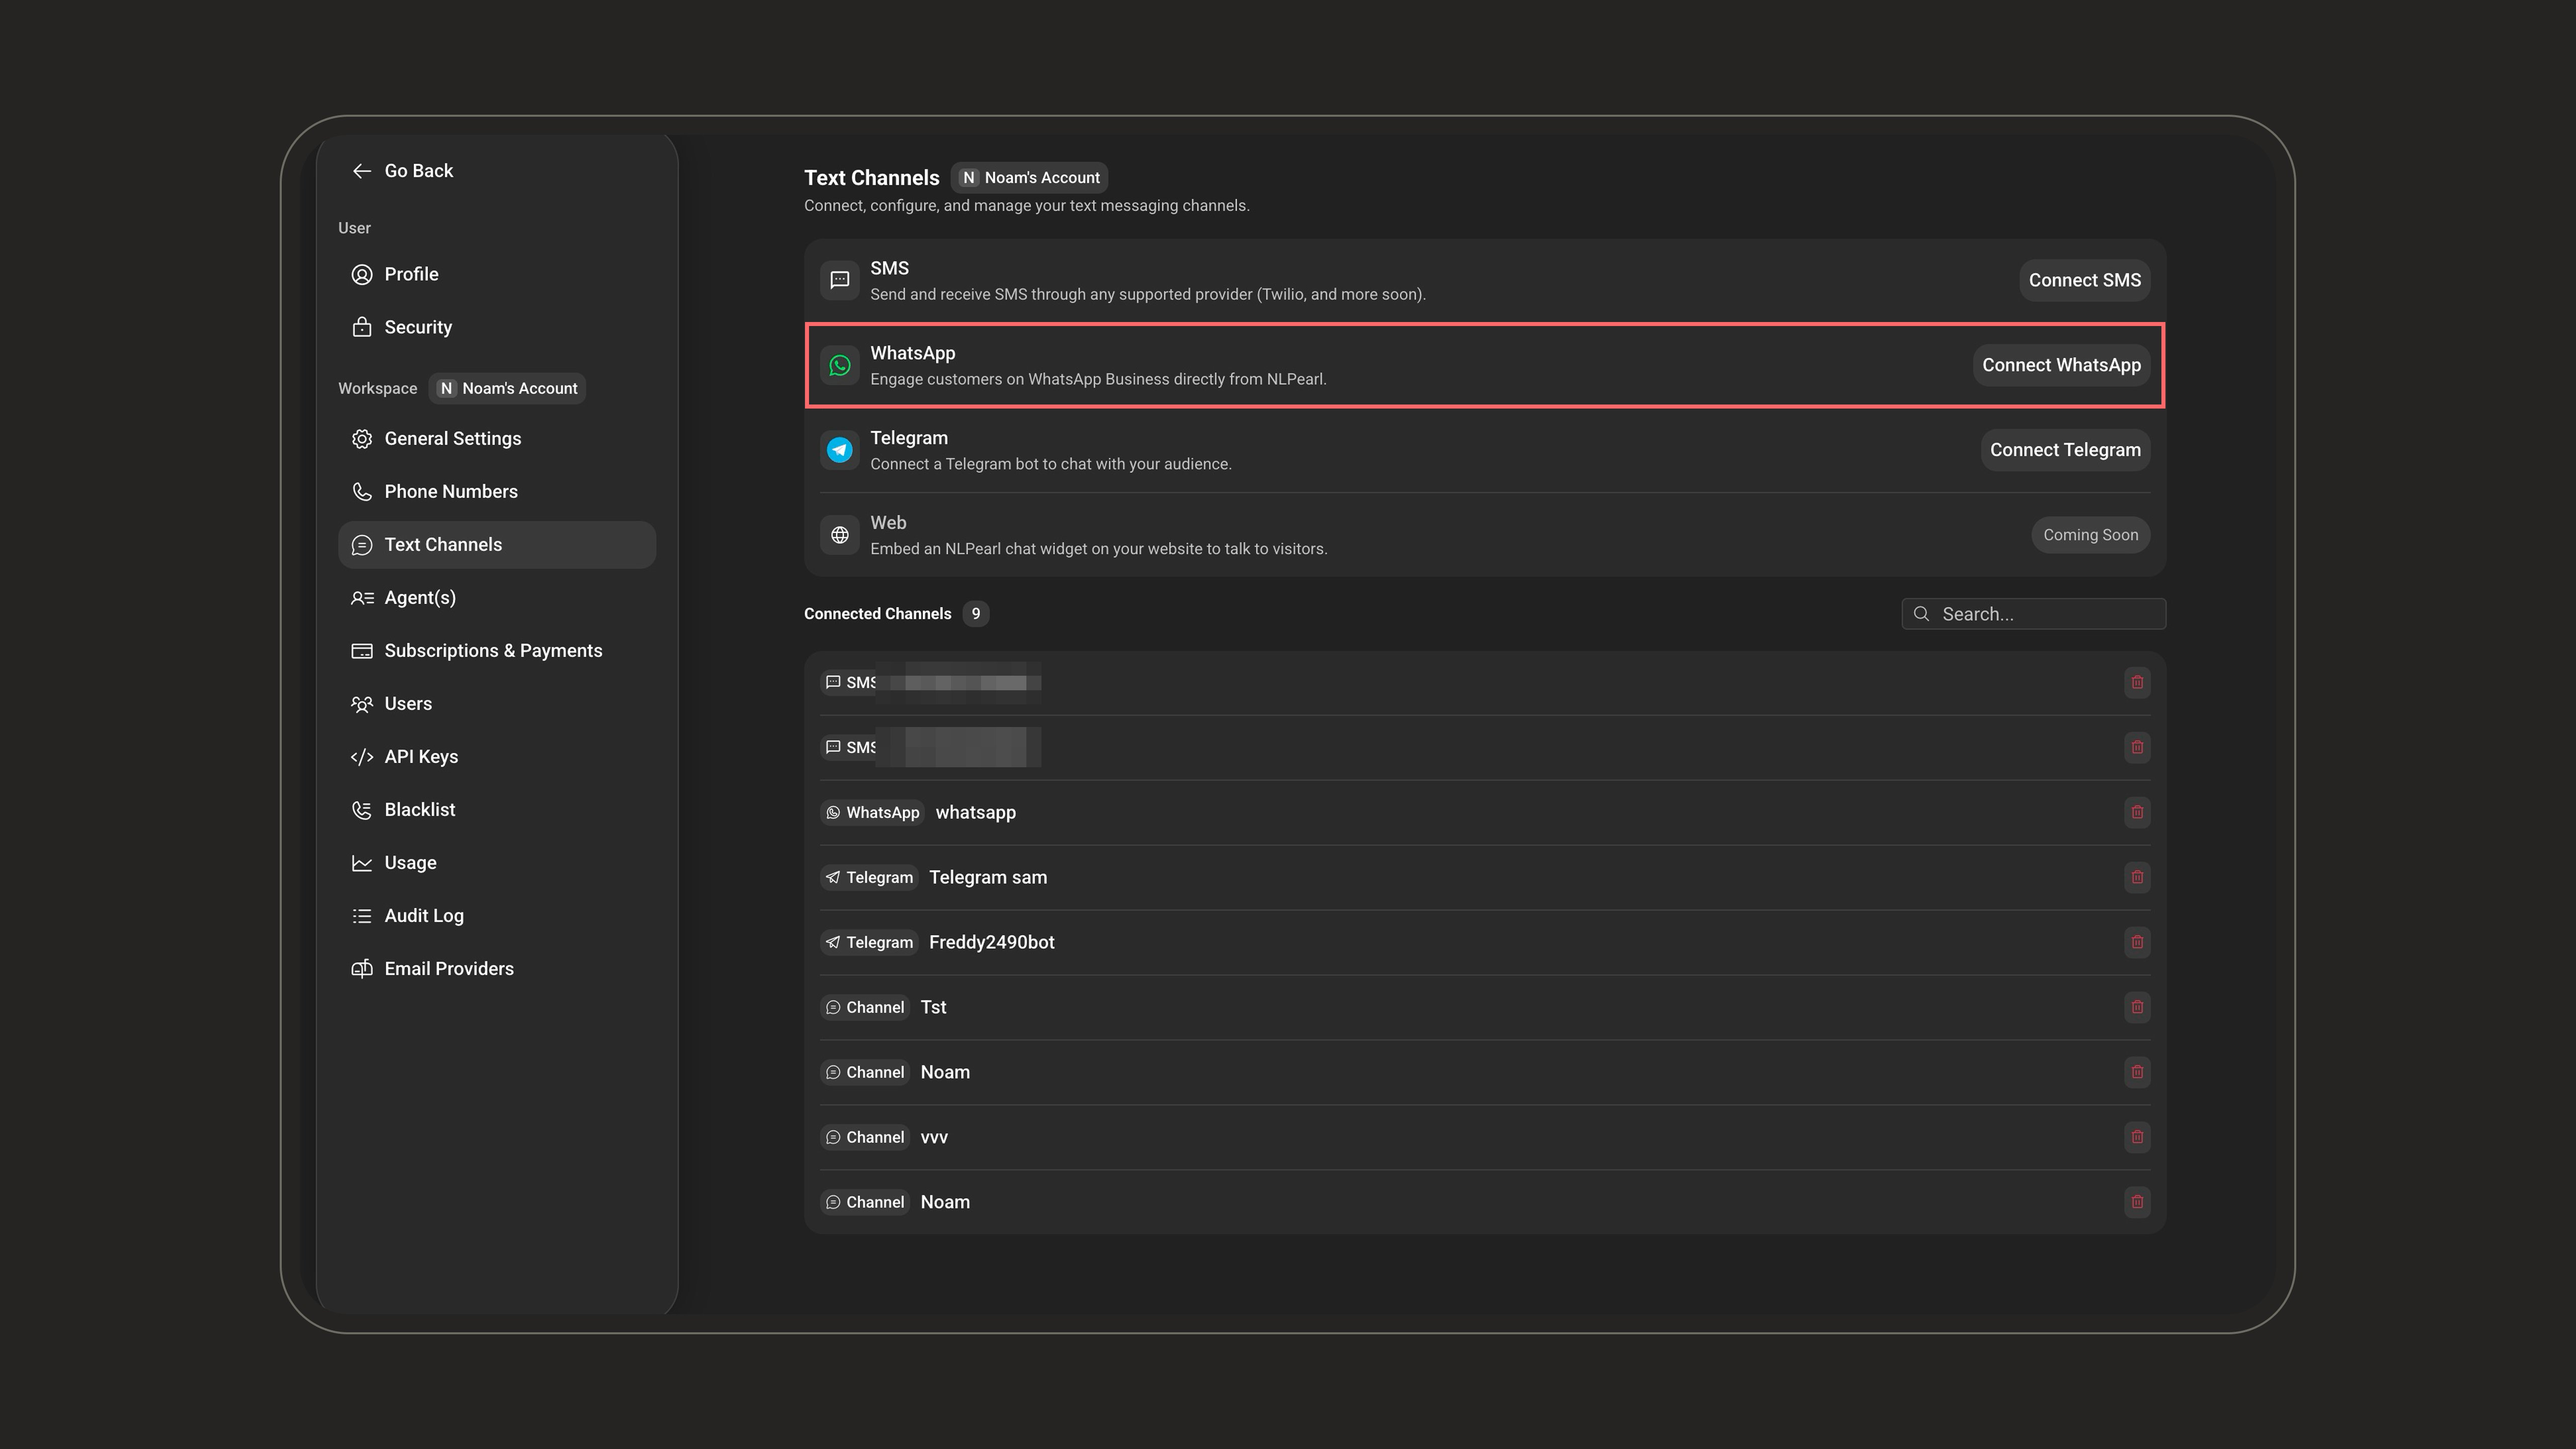Click Connect WhatsApp button
Image resolution: width=2576 pixels, height=1449 pixels.
click(2061, 365)
